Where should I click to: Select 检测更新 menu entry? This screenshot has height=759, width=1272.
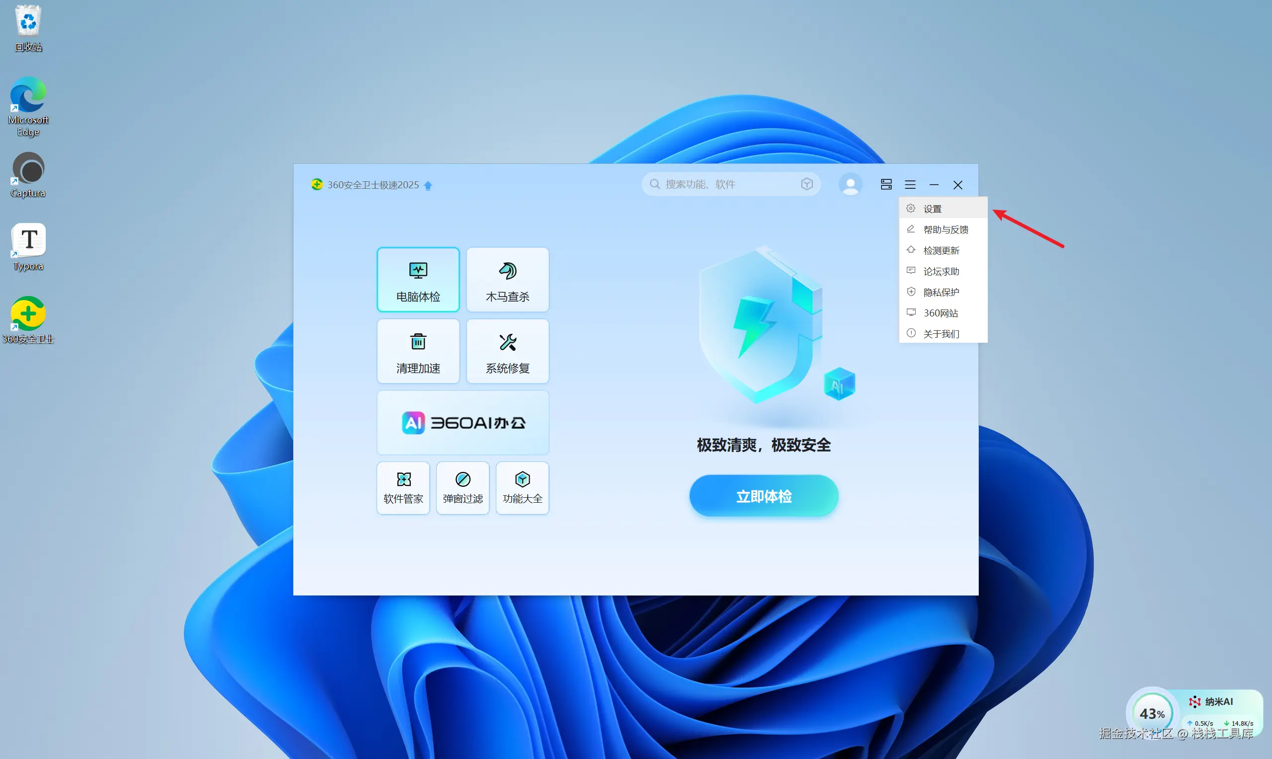pyautogui.click(x=941, y=251)
